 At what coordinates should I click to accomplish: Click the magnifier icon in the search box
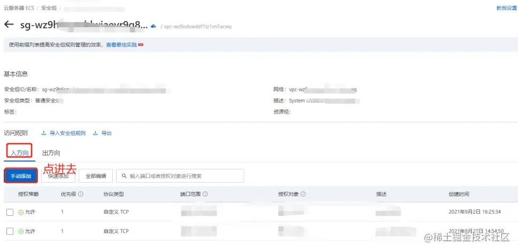pos(125,176)
